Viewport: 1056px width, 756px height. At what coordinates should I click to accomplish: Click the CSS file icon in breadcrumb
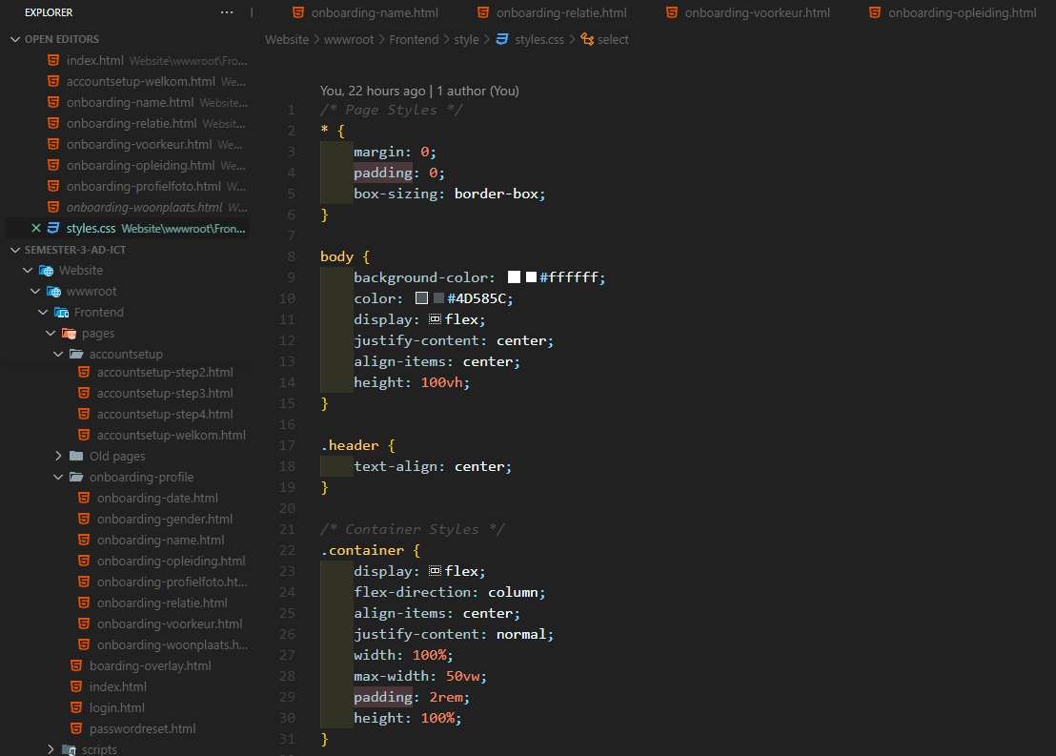pyautogui.click(x=501, y=39)
